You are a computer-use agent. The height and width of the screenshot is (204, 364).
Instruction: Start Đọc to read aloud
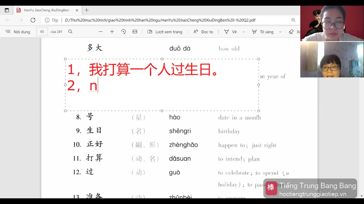(x=203, y=32)
